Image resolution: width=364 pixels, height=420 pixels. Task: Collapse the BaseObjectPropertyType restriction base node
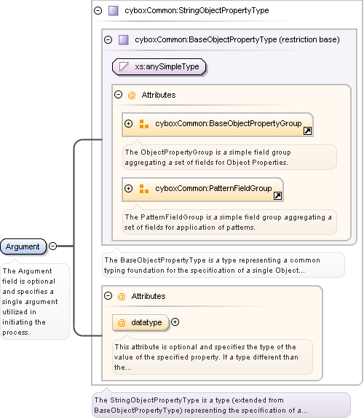coord(108,39)
